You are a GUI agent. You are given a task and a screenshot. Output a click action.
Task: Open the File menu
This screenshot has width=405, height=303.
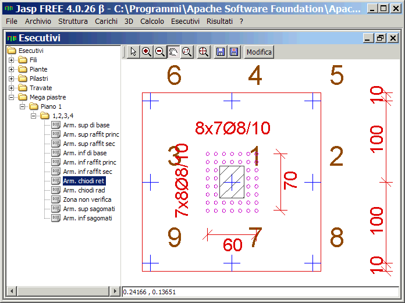[x=12, y=21]
